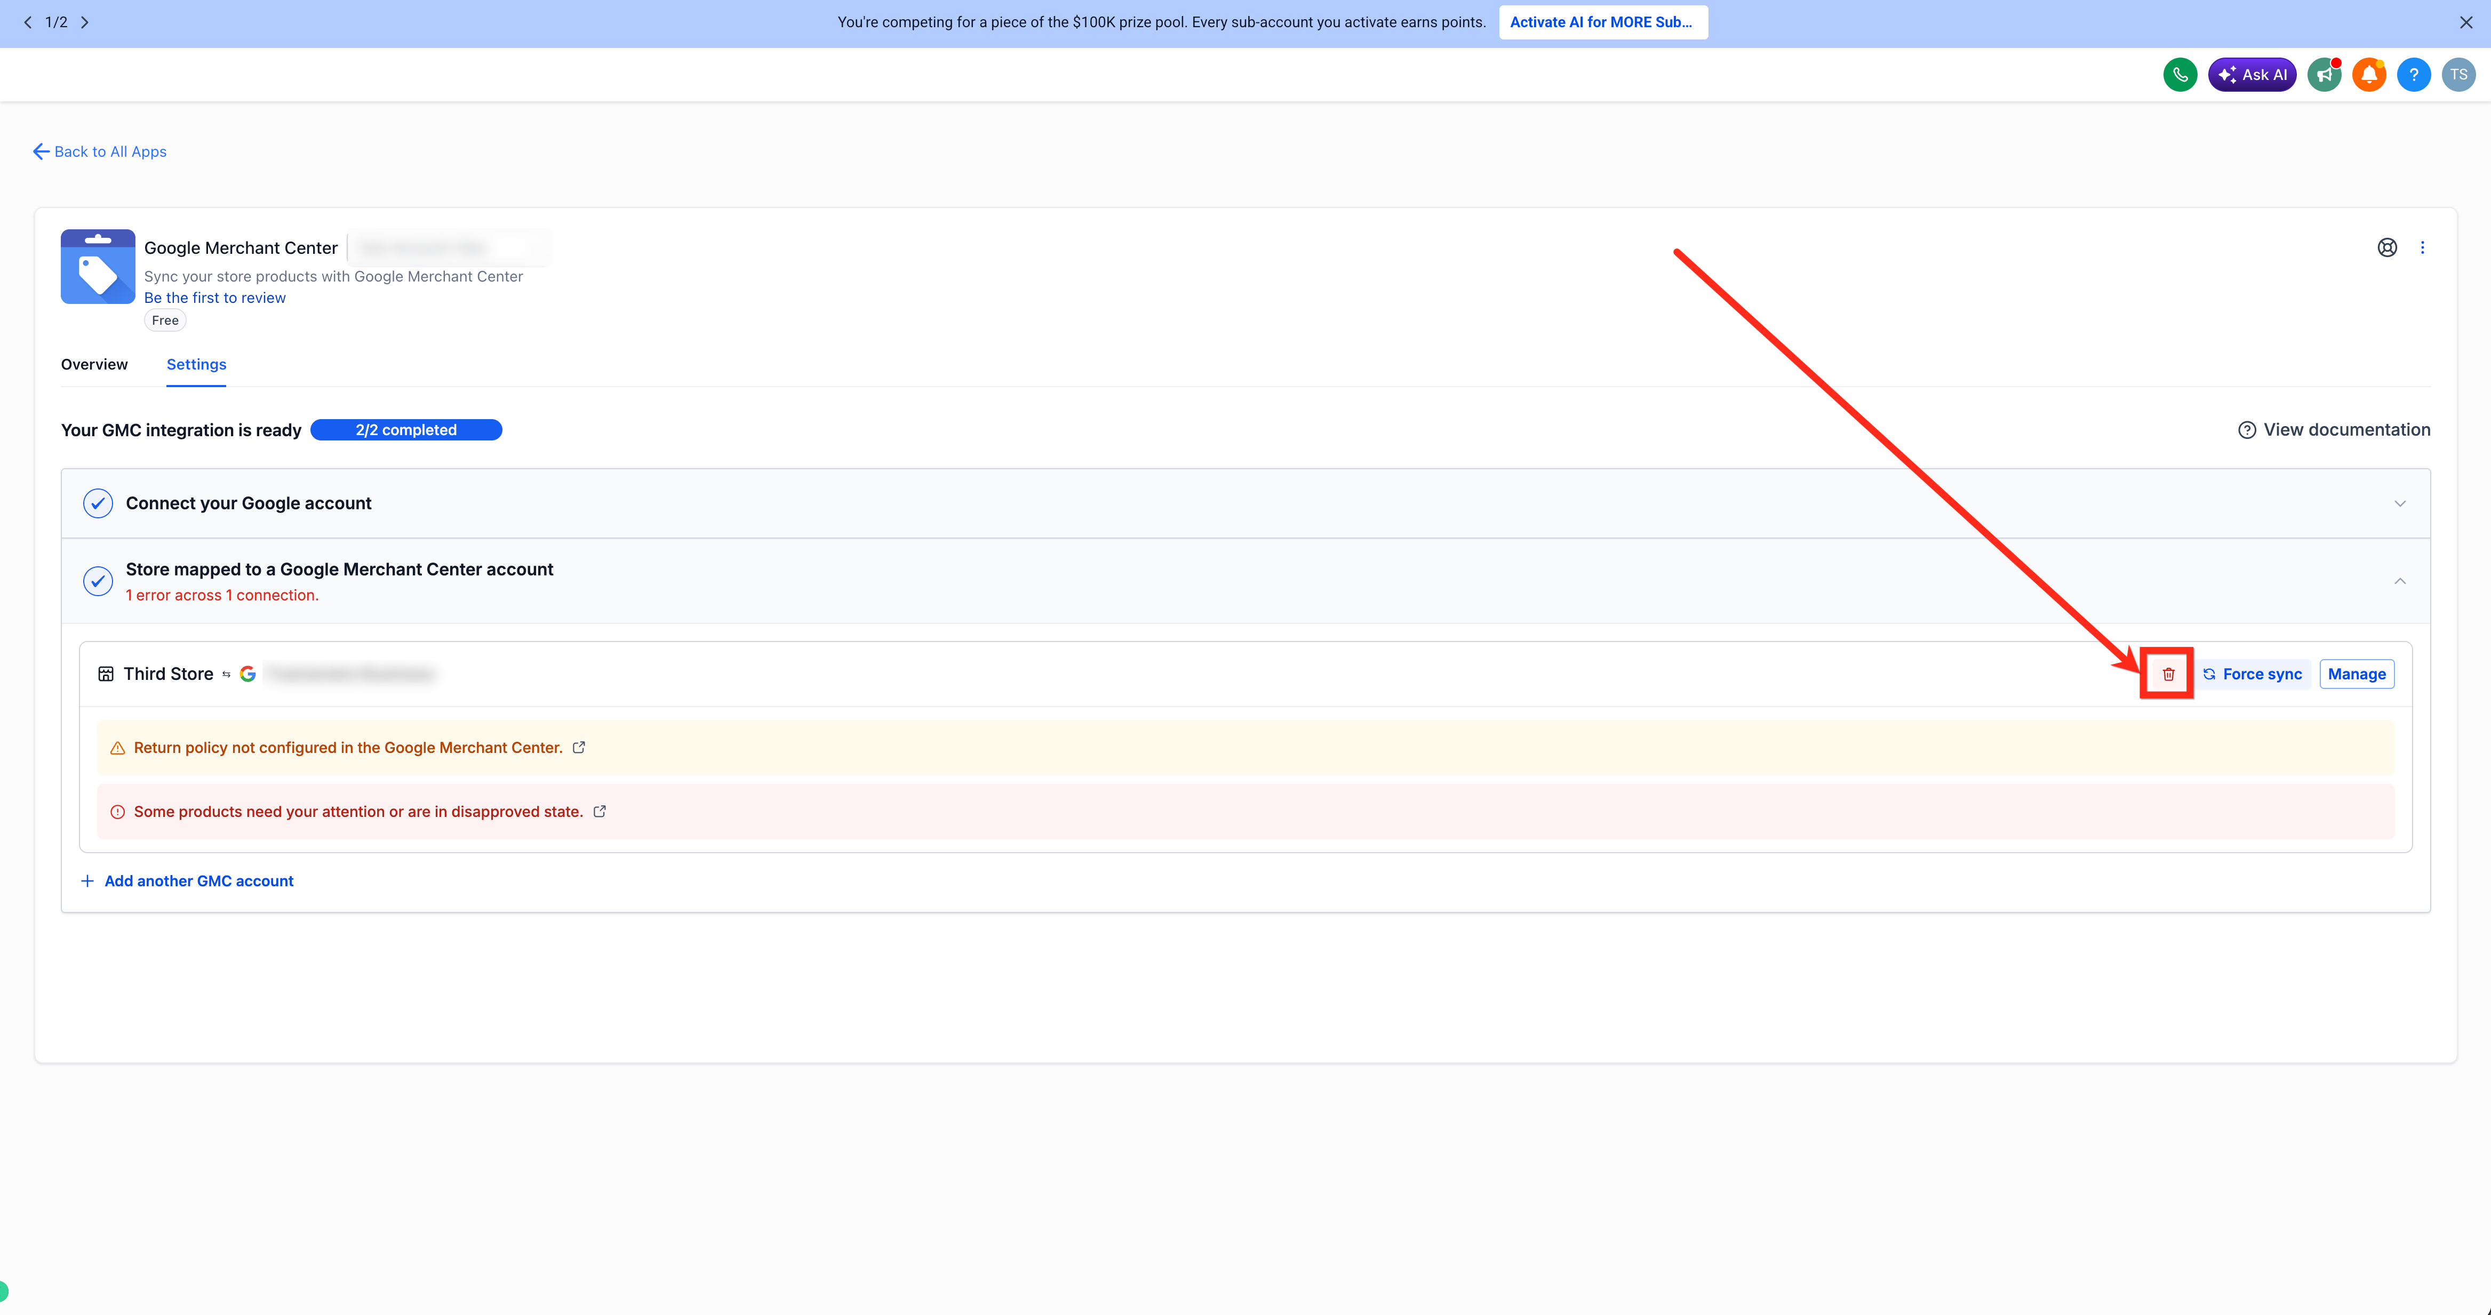Open disapproved products external link icon
This screenshot has width=2491, height=1315.
598,811
